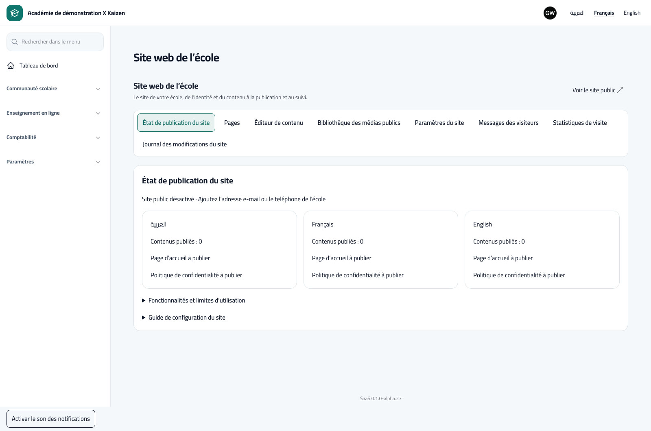Viewport: 651px width, 431px height.
Task: Open Messages des visiteurs tab
Action: 509,123
